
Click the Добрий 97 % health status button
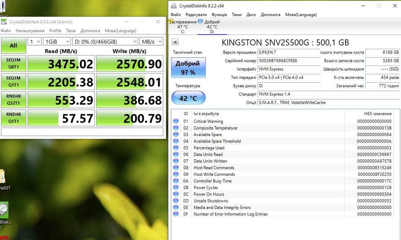coord(188,68)
